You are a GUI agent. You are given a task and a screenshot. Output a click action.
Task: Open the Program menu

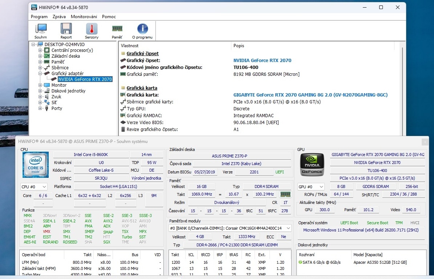[x=39, y=16]
